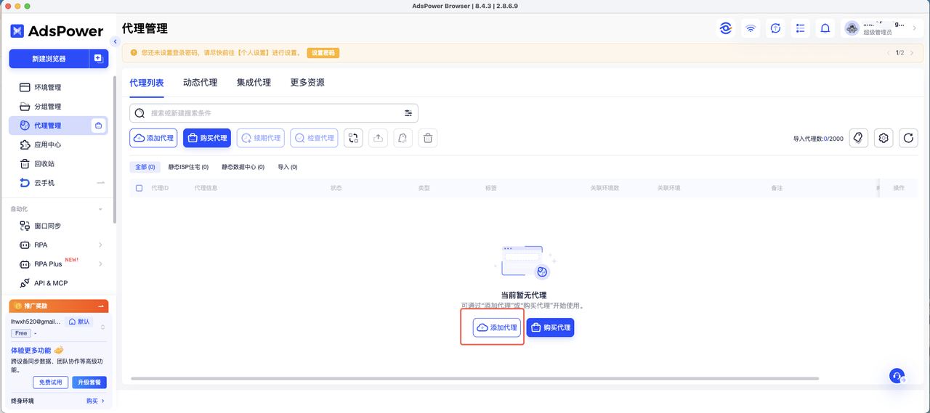Open 分组管理 in the sidebar
This screenshot has height=413, width=930.
coord(49,107)
